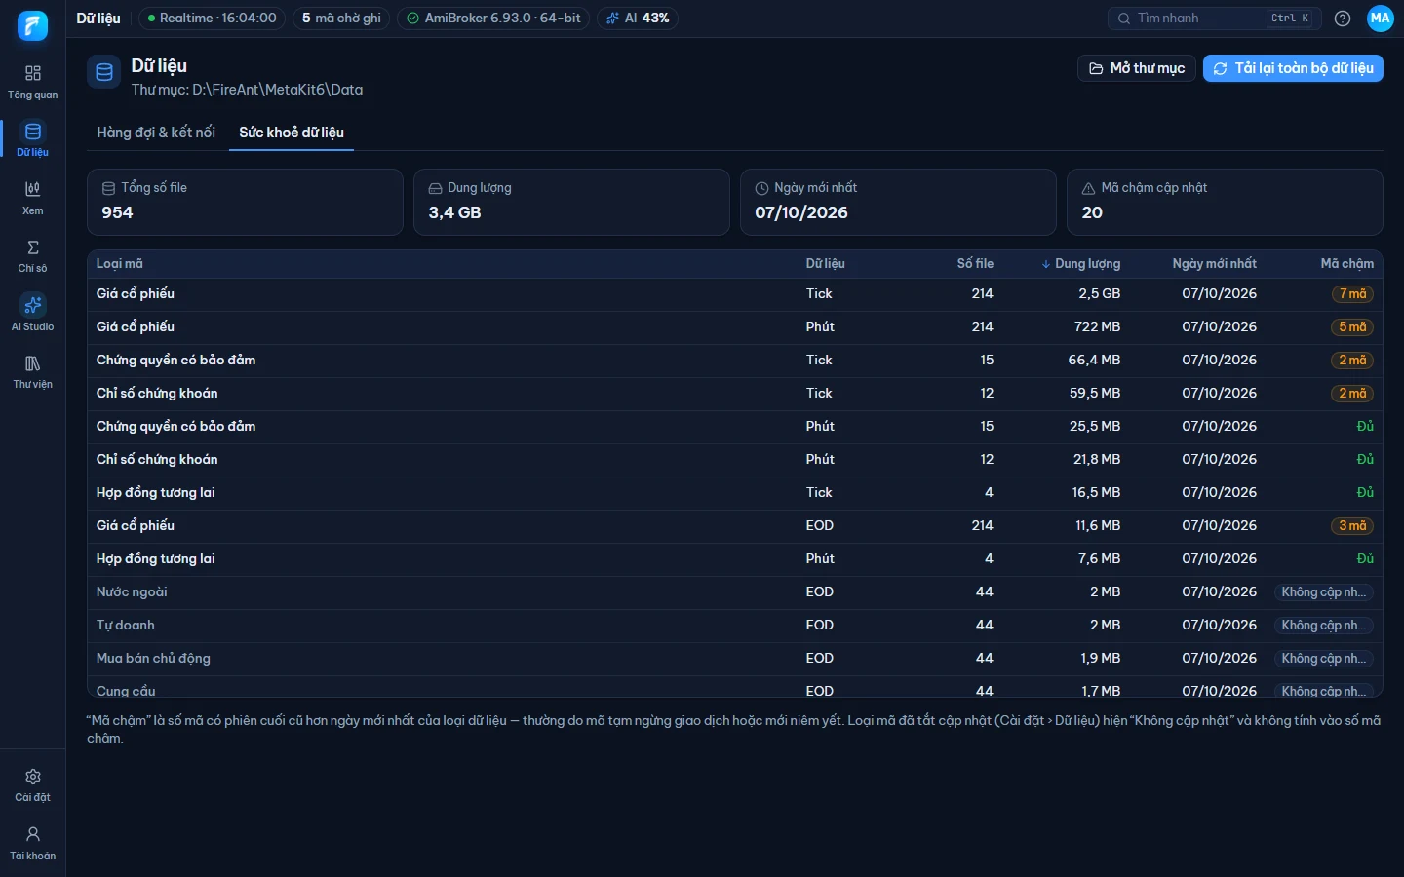Screen dimensions: 1404x877
Task: Click the FireAnt app logo
Action: [32, 26]
